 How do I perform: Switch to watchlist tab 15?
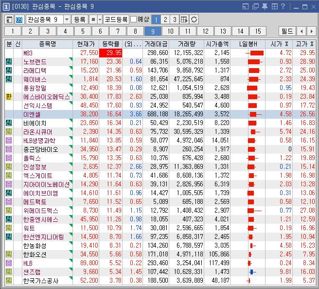pos(258,31)
